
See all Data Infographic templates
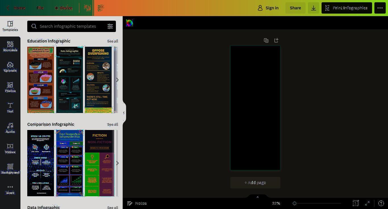click(113, 207)
